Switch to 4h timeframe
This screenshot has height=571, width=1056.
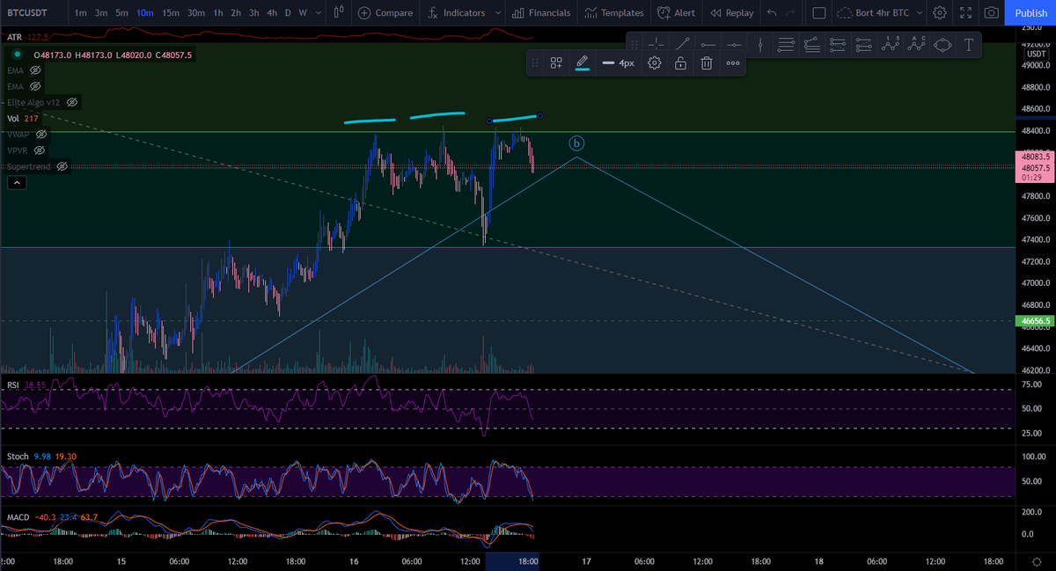coord(272,12)
